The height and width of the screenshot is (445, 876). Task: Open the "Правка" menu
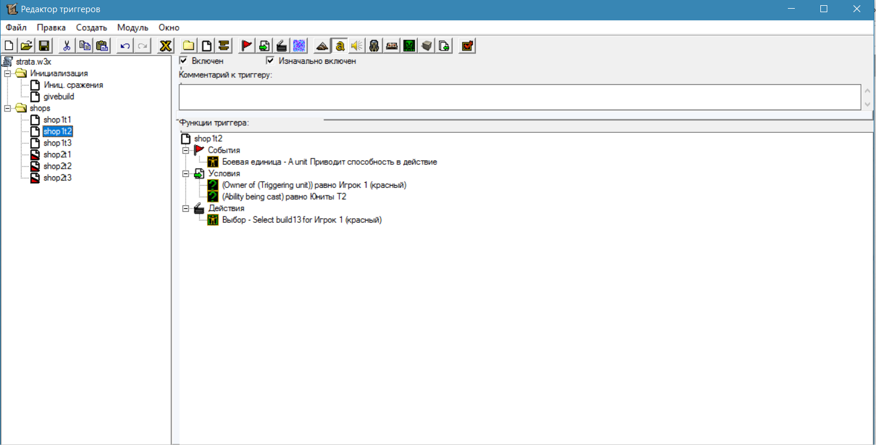[x=51, y=27]
